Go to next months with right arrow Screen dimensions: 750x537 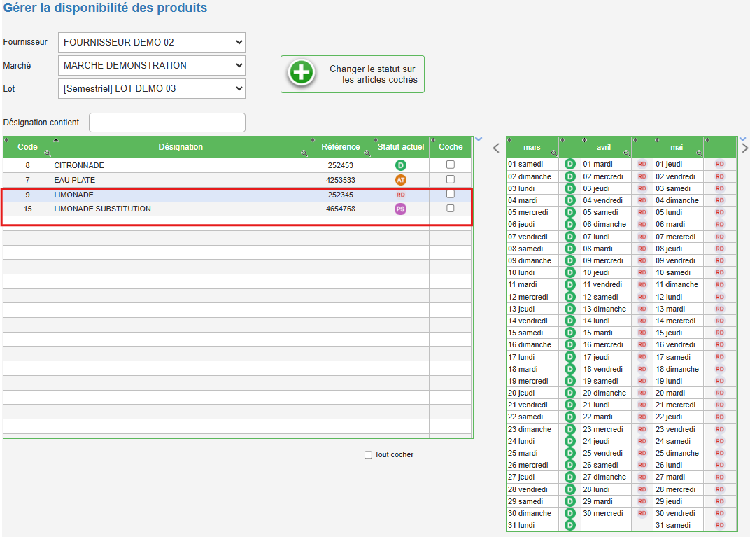(744, 148)
